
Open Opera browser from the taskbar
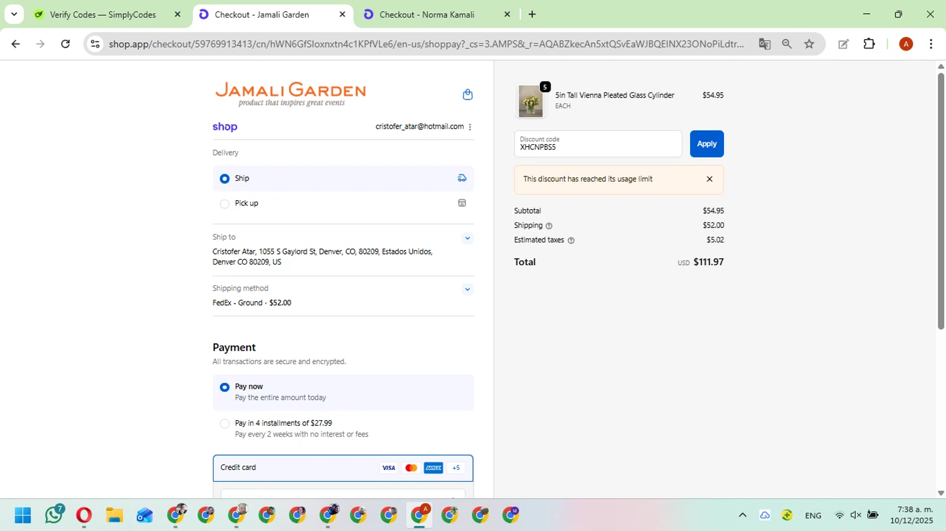pos(84,515)
